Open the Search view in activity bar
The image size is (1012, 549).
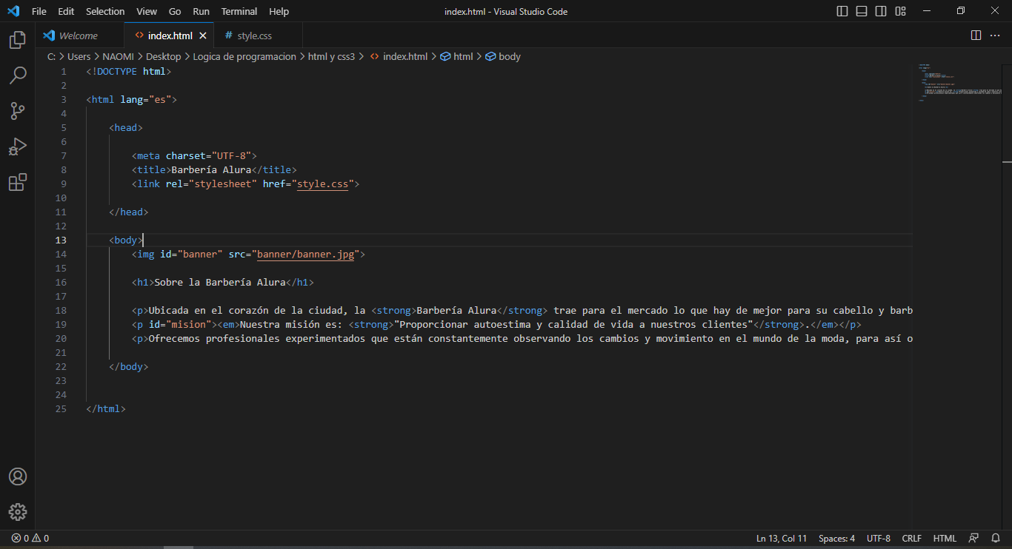click(x=18, y=75)
